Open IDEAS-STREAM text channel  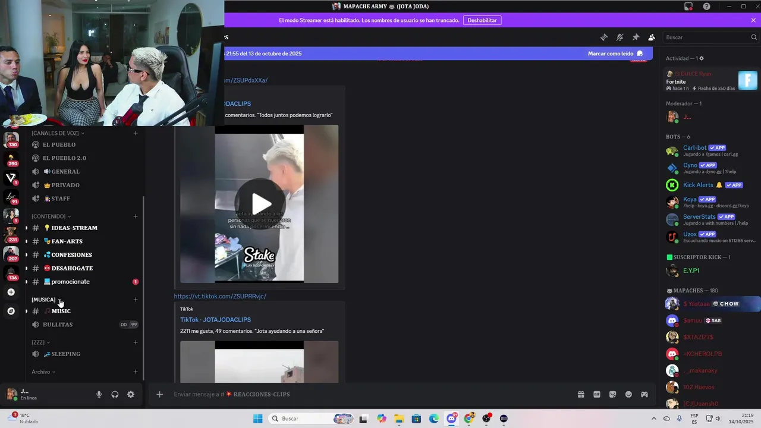[84, 228]
